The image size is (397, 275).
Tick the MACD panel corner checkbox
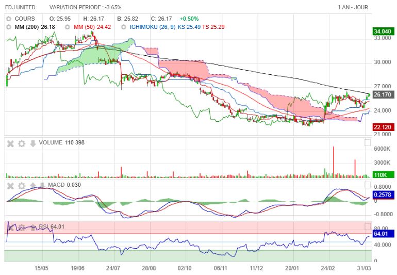368,185
